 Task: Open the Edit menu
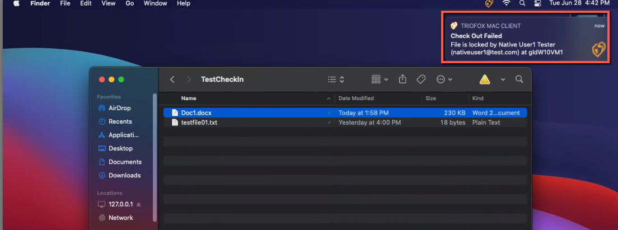(86, 3)
